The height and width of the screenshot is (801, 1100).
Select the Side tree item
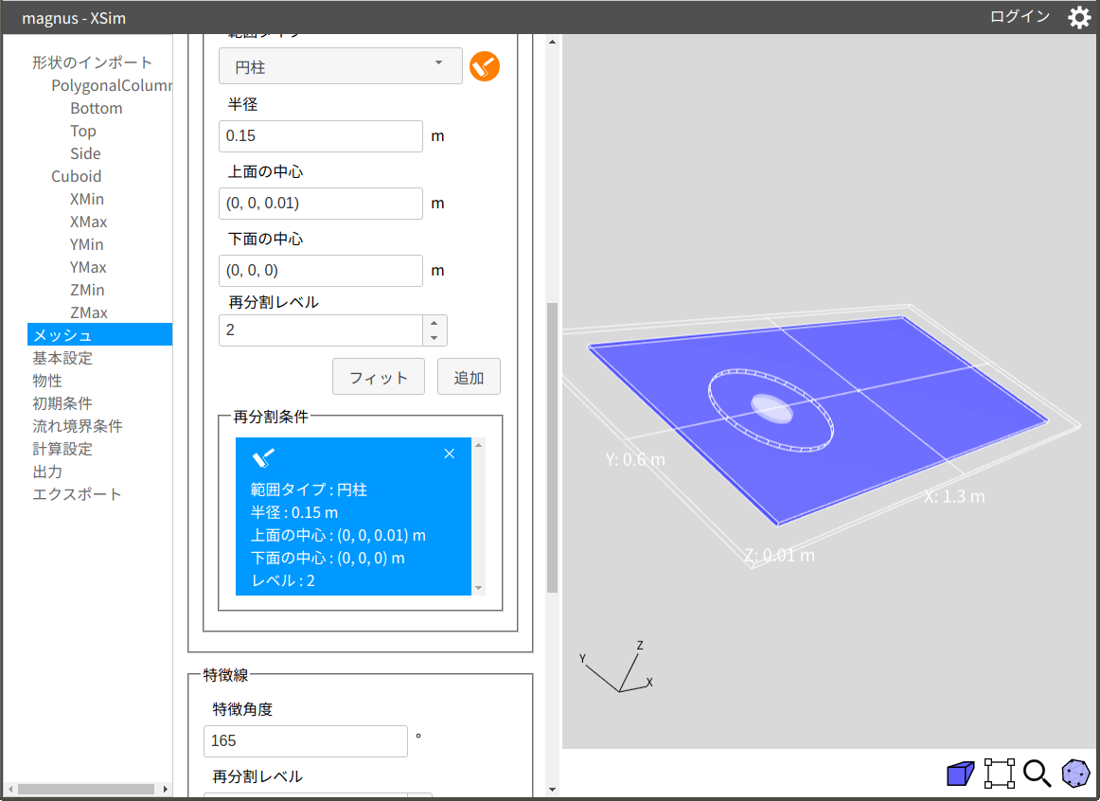pyautogui.click(x=85, y=153)
